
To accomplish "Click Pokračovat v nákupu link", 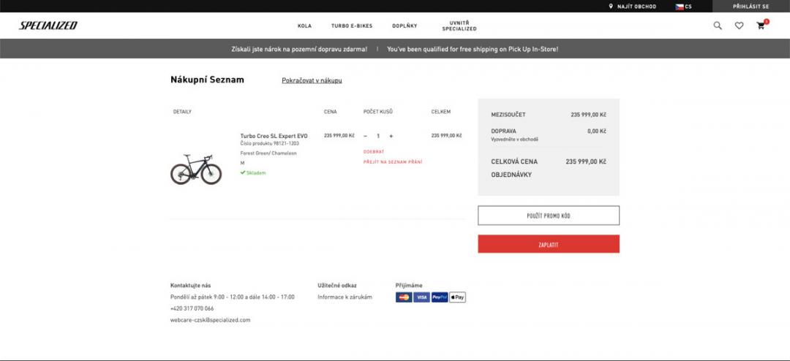I will pyautogui.click(x=312, y=80).
